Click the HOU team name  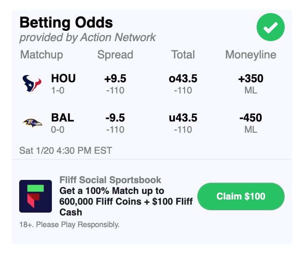coord(63,79)
